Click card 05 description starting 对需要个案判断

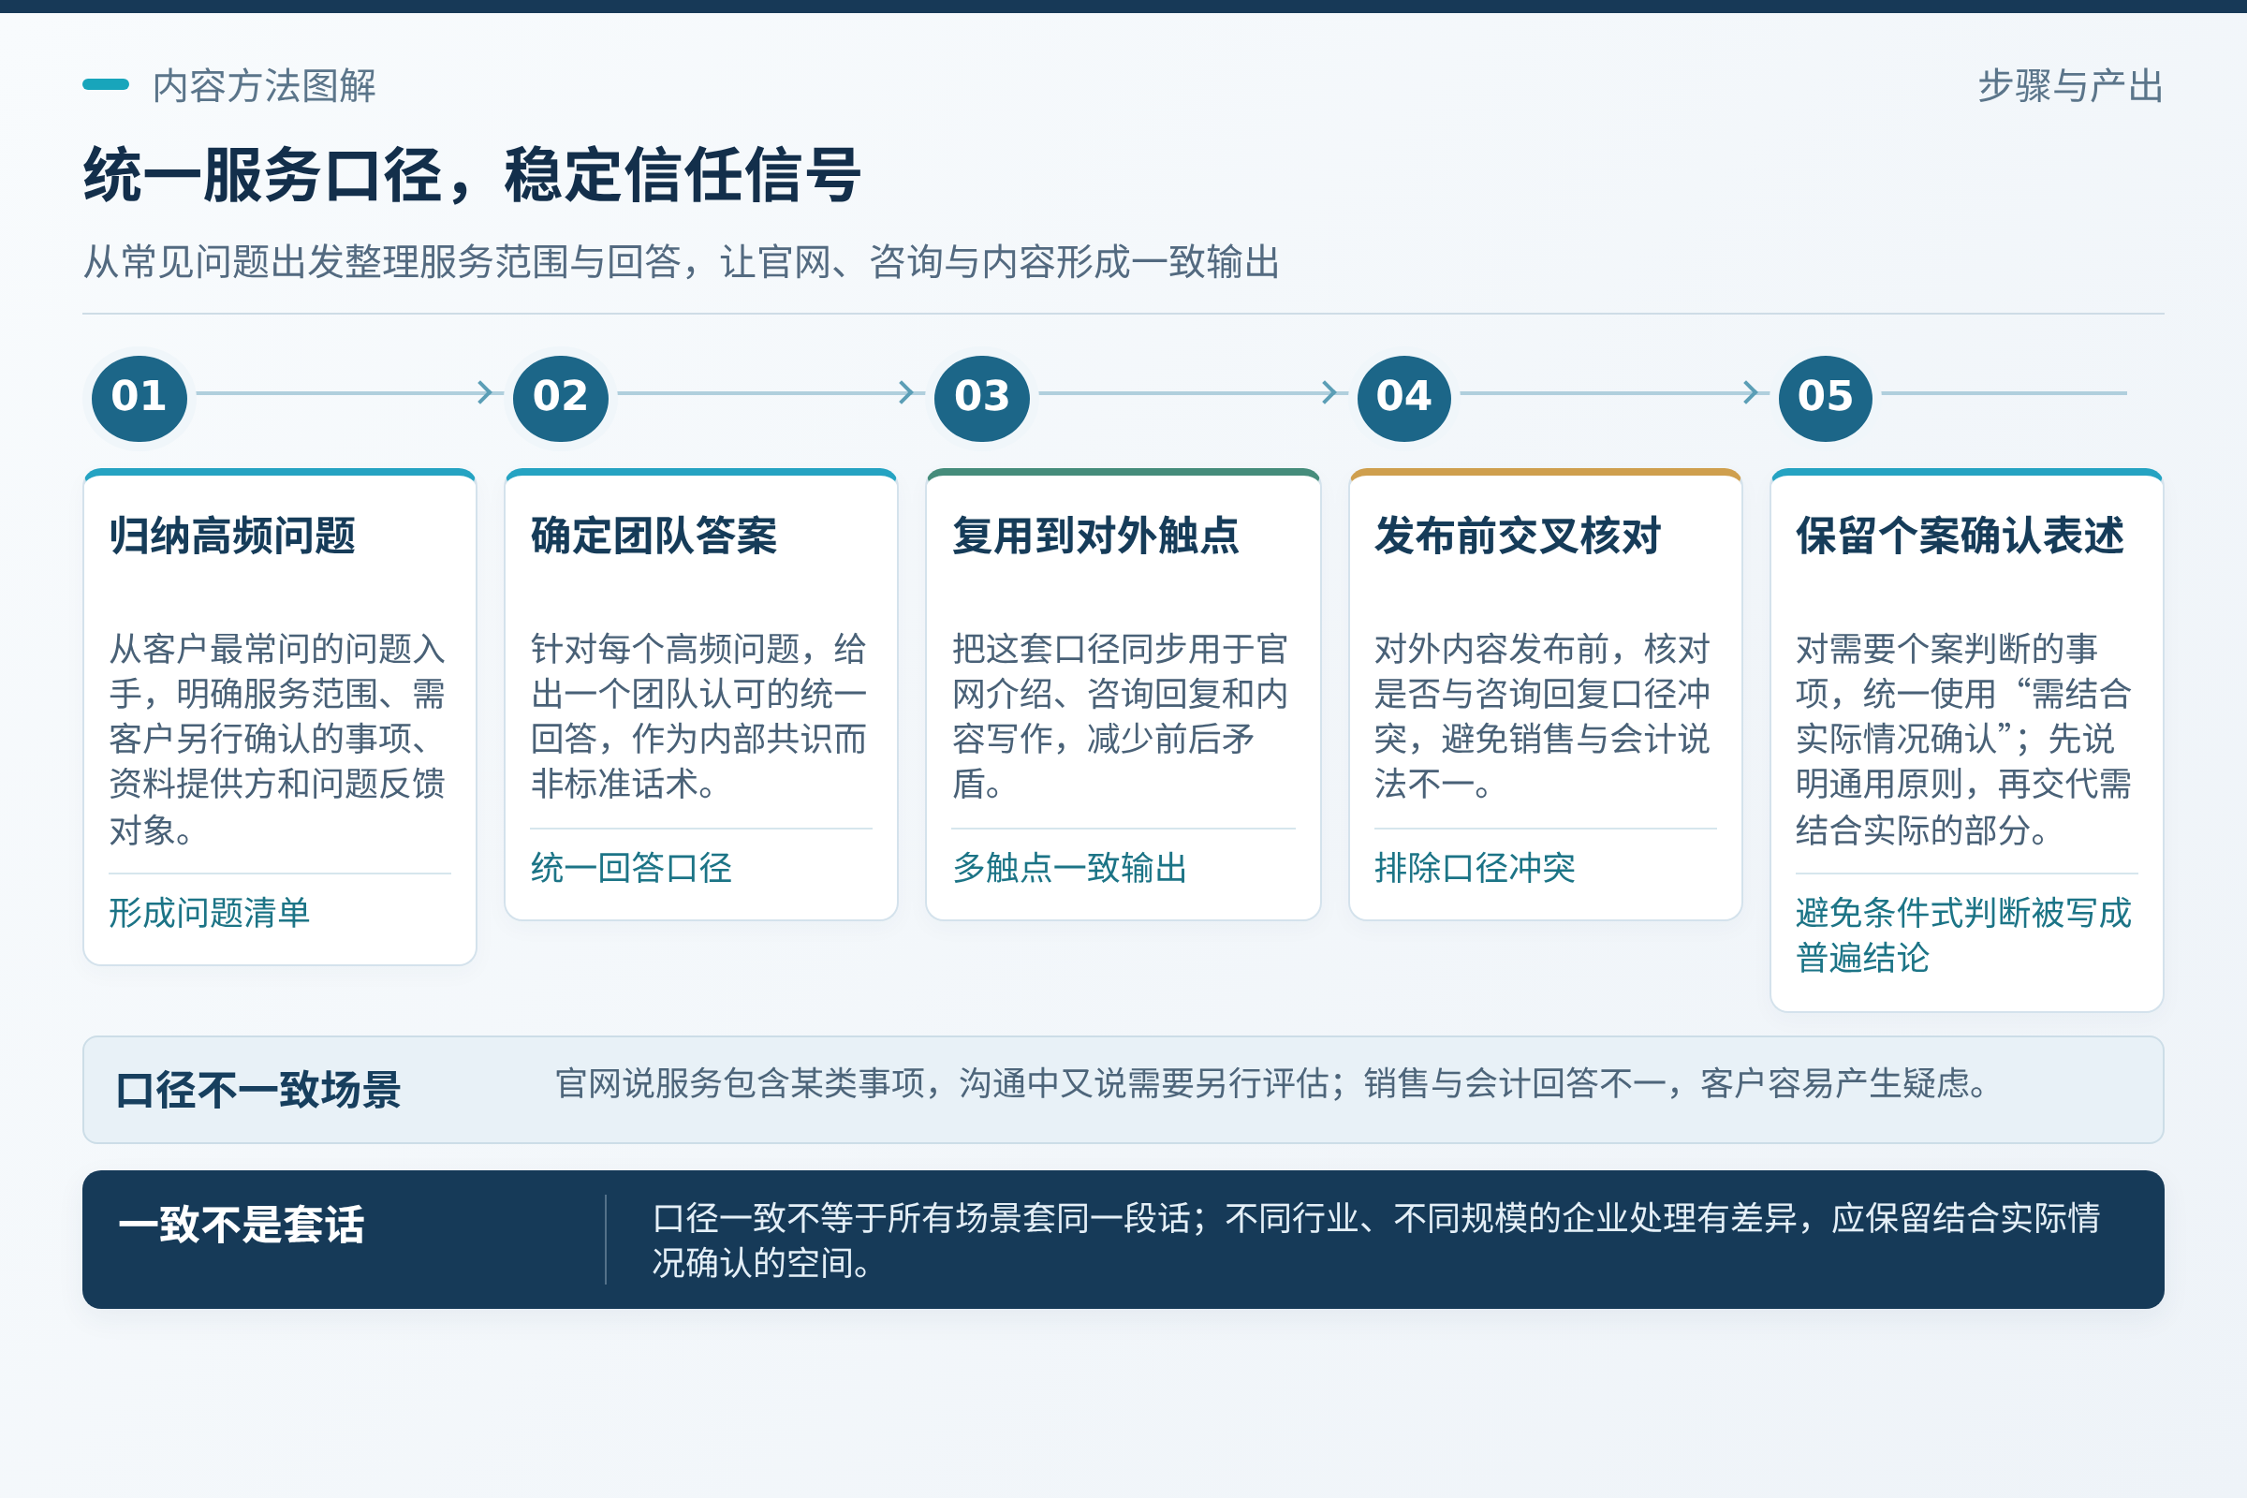[x=1963, y=740]
